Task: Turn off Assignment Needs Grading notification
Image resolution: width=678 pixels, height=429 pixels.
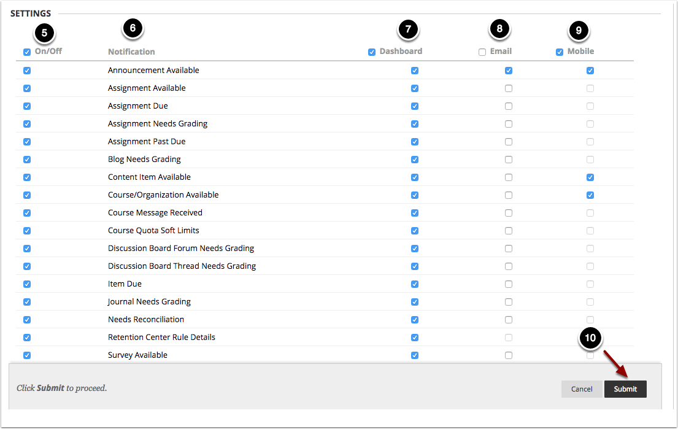Action: click(x=27, y=124)
